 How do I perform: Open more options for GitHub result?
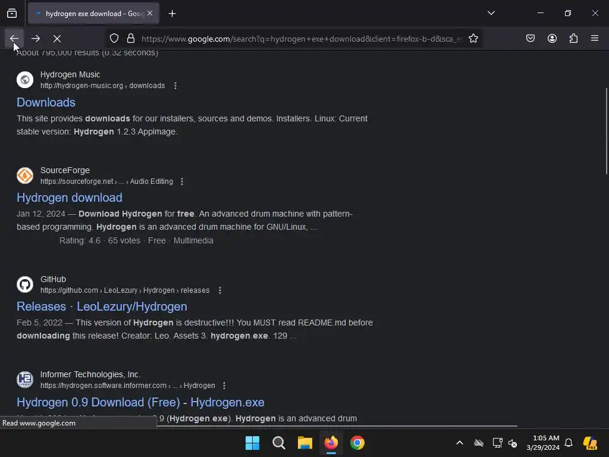point(220,290)
